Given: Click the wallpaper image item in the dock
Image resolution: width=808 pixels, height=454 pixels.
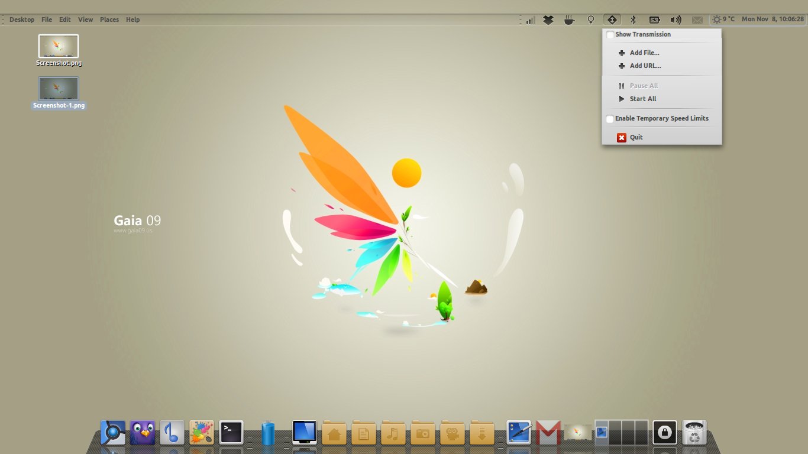Looking at the screenshot, I should click(x=577, y=433).
